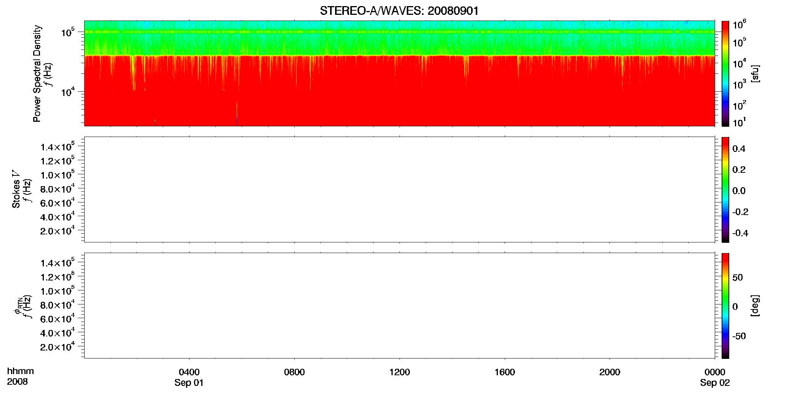799x411 pixels.
Task: Click the 6.0×10^4 tick in phi RTN panel
Action: pyautogui.click(x=58, y=319)
